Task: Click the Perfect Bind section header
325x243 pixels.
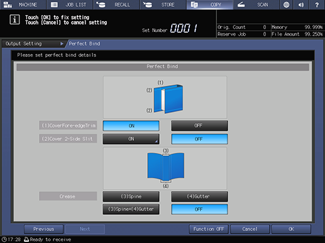Action: coord(163,67)
